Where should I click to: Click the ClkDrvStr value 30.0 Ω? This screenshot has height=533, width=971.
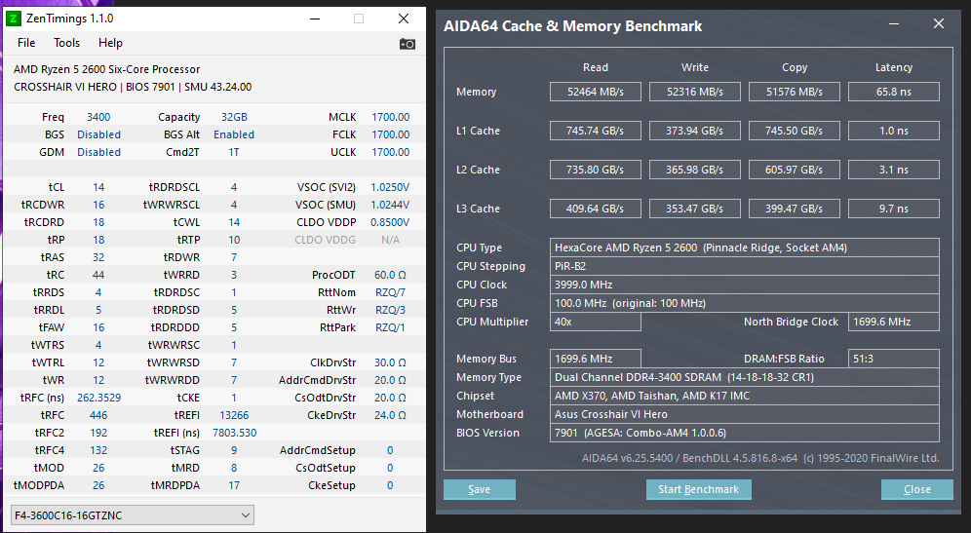pos(390,362)
